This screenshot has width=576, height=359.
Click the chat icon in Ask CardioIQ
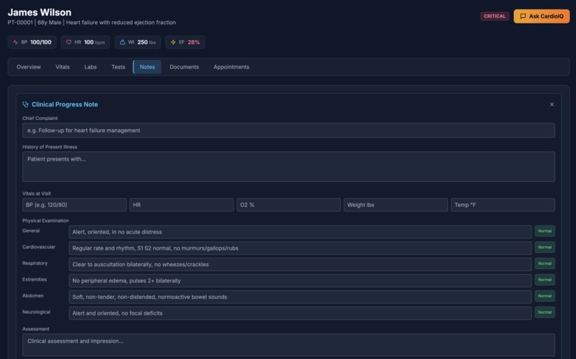click(x=522, y=16)
